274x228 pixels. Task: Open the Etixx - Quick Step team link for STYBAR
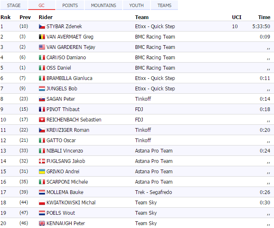pos(155,27)
